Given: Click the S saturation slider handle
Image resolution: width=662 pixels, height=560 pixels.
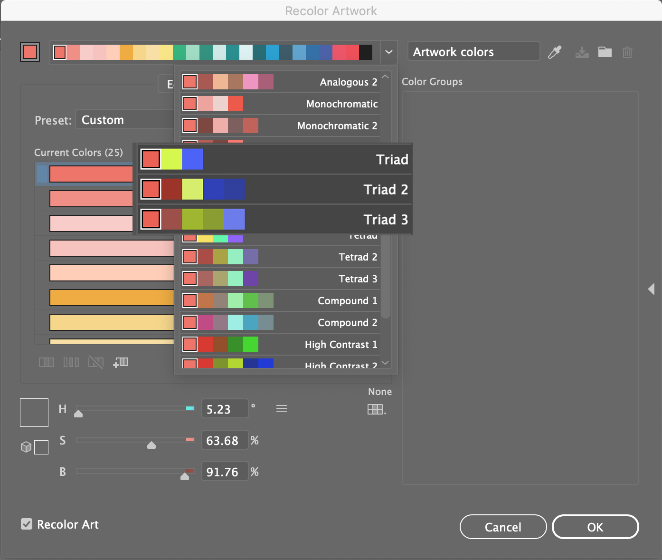Looking at the screenshot, I should [151, 445].
